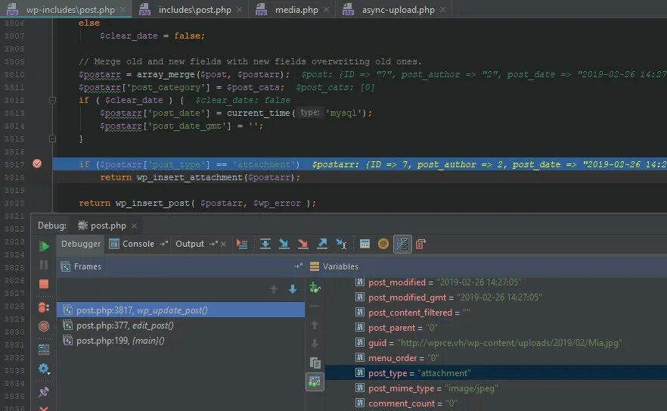This screenshot has height=411, width=667.
Task: Click Restore Layout icon in debug sidebar
Action: point(44,349)
